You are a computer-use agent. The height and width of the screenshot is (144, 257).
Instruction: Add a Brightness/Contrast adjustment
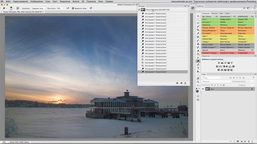(x=219, y=63)
